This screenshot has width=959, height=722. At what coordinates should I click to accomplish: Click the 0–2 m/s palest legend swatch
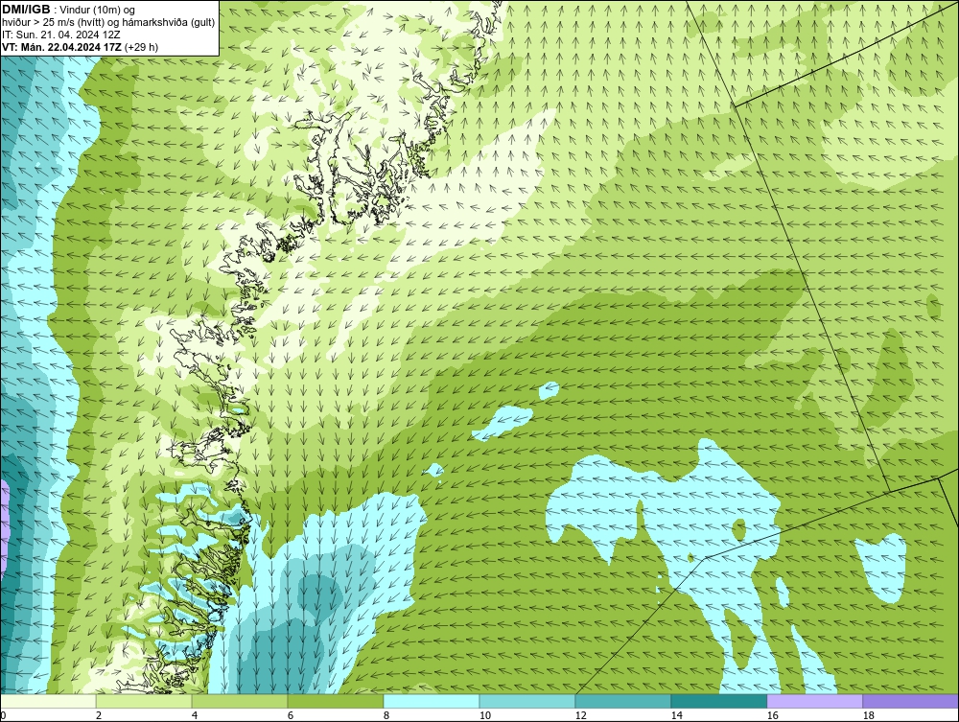[x=48, y=701]
